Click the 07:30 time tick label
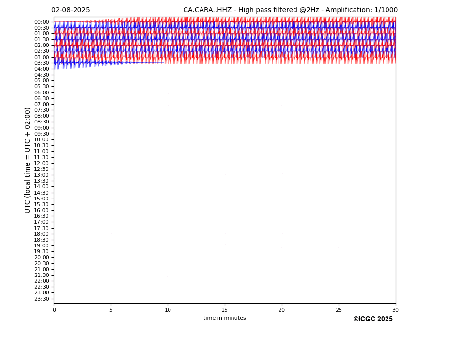Image resolution: width=449 pixels, height=337 pixels. (42, 110)
